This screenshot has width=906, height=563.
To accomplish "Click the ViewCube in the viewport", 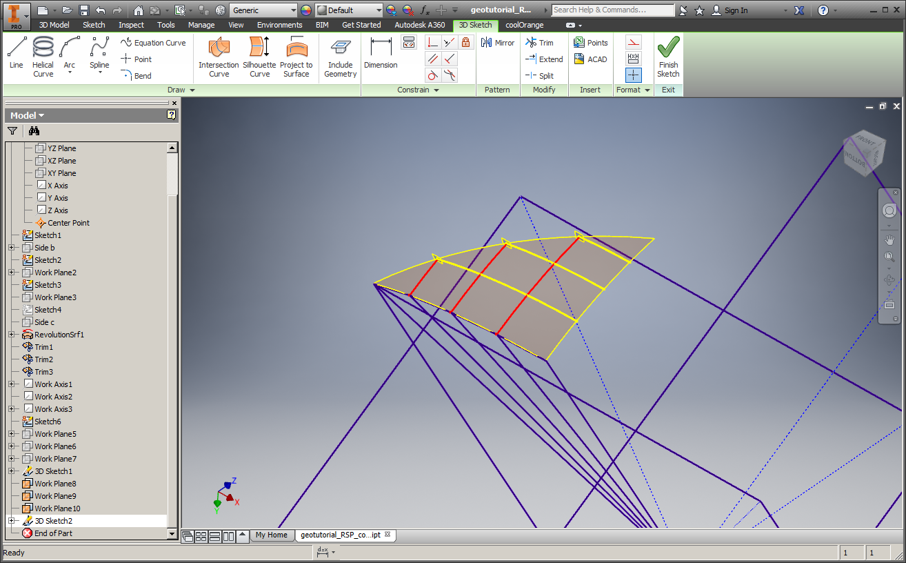I will click(x=863, y=152).
